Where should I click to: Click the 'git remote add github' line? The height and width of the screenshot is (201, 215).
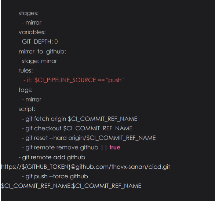click(52, 157)
